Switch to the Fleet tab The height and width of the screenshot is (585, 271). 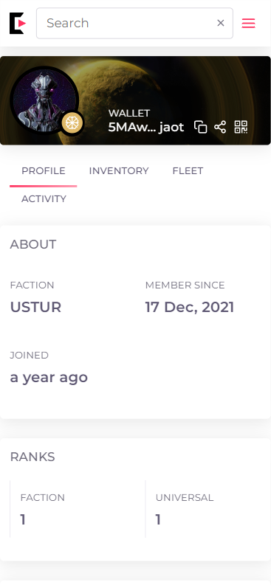[188, 171]
